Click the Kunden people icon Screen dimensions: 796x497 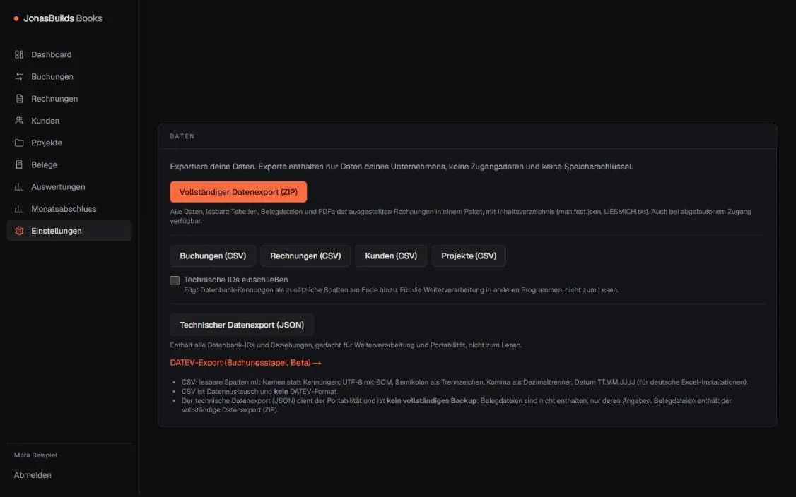point(19,121)
